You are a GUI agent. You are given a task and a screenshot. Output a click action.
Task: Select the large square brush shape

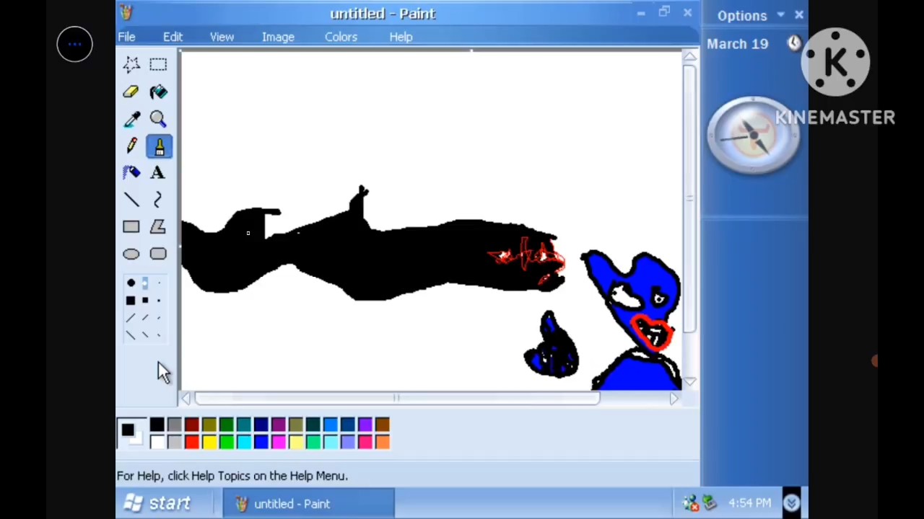131,301
